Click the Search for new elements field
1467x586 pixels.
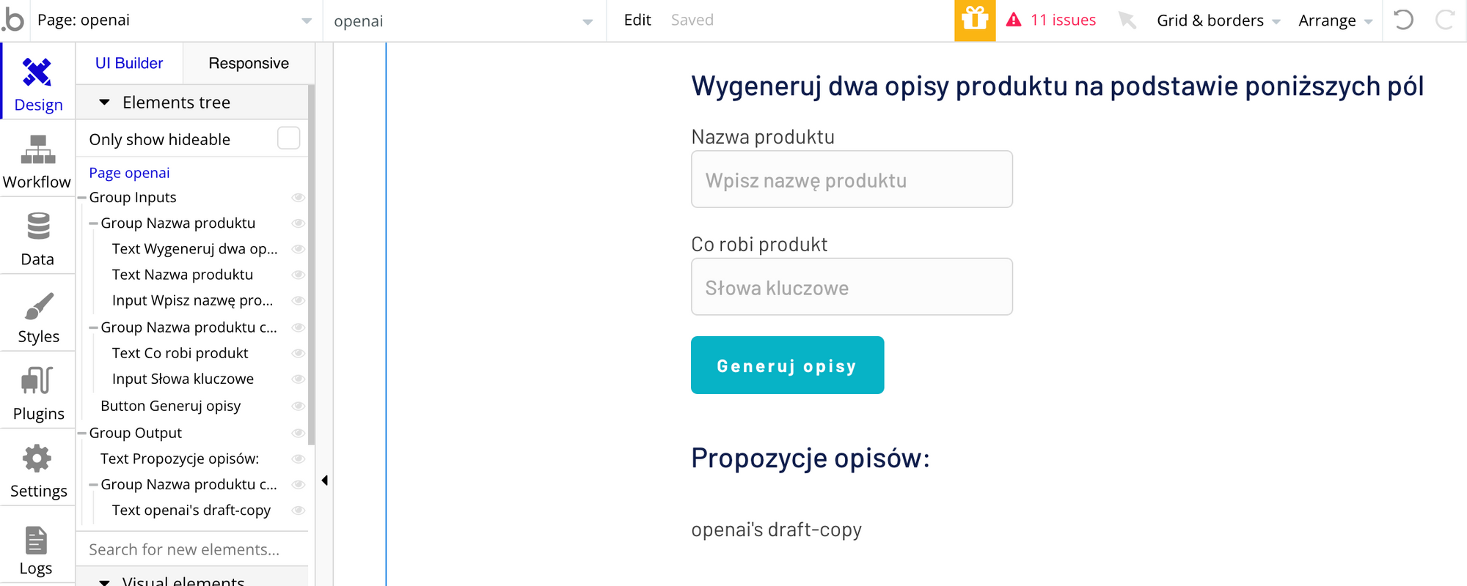(x=191, y=549)
